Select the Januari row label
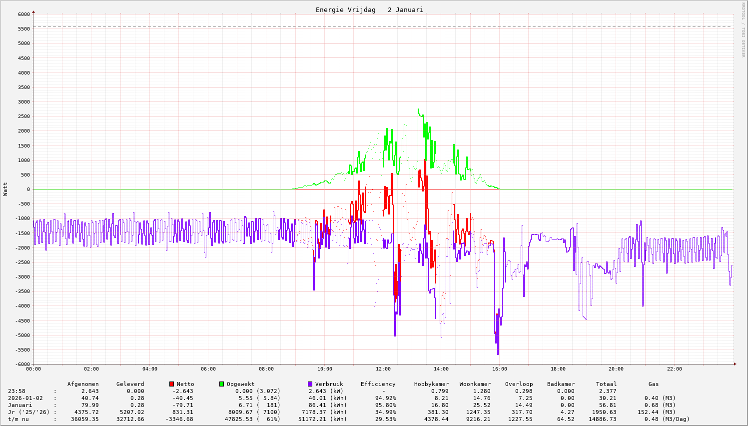 click(20, 405)
